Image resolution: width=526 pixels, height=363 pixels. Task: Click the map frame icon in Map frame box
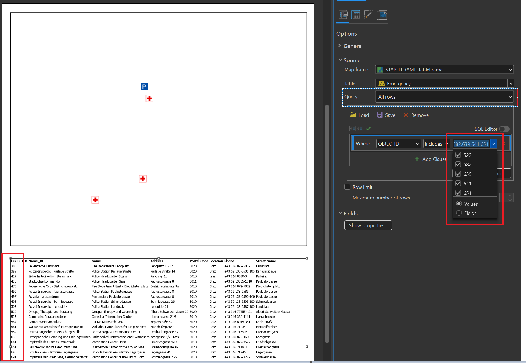380,70
